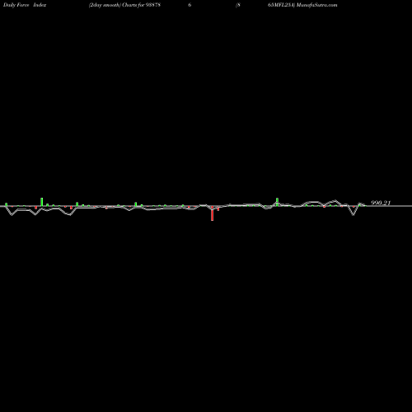
Task: Click the 'Daily Force Index' title text
Action: point(25,5)
